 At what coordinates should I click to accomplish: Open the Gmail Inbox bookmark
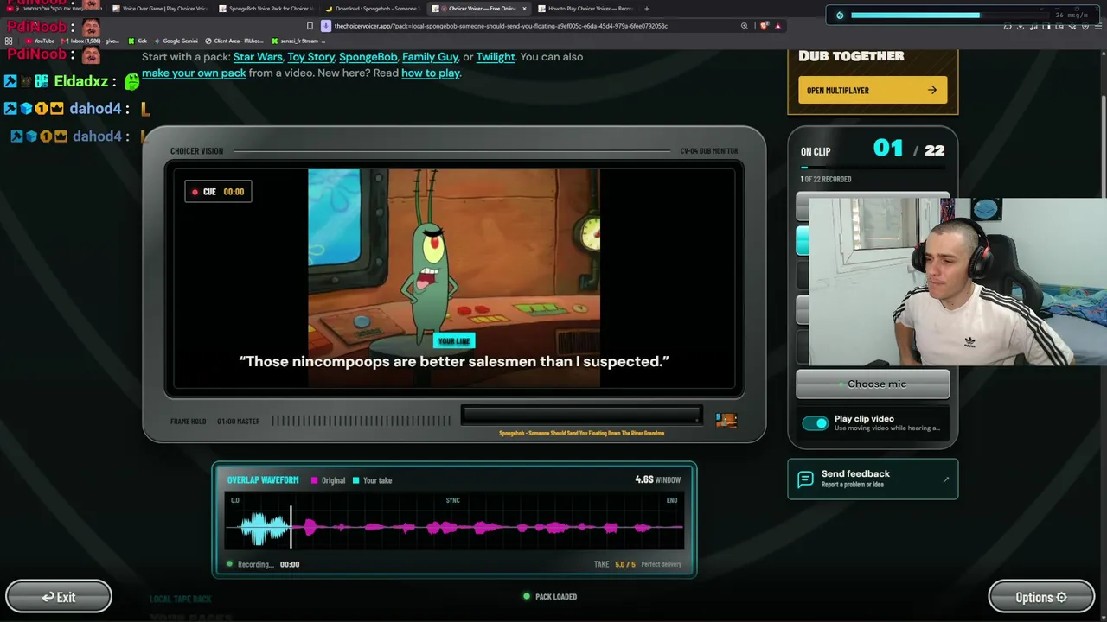point(90,41)
